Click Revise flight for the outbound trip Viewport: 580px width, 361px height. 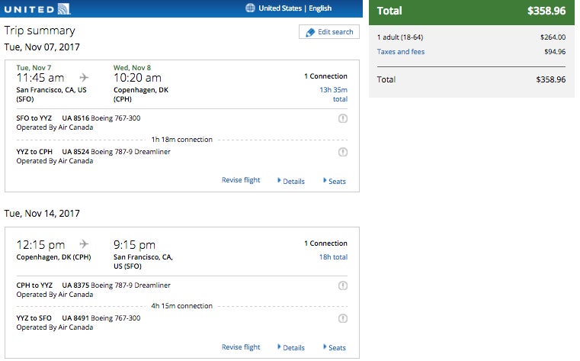click(x=241, y=180)
